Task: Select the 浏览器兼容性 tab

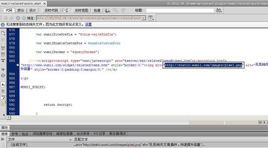Action: (42, 134)
